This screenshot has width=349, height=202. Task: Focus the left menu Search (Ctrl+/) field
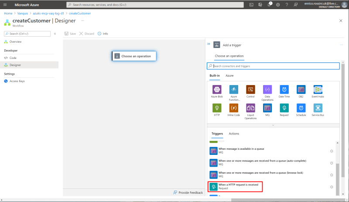pyautogui.click(x=27, y=34)
